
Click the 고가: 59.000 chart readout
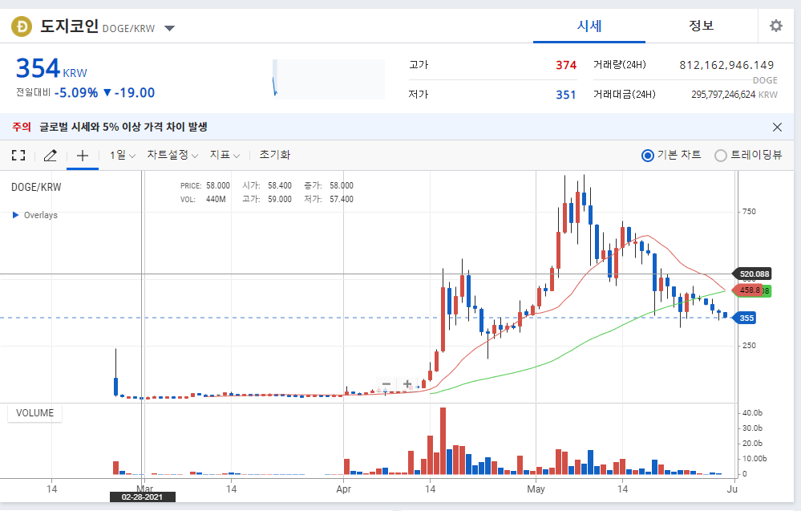click(x=267, y=199)
